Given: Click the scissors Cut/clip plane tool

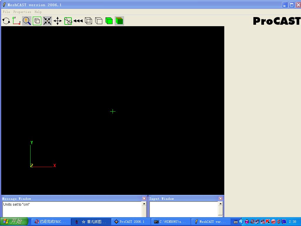Looking at the screenshot, I should click(68, 21).
